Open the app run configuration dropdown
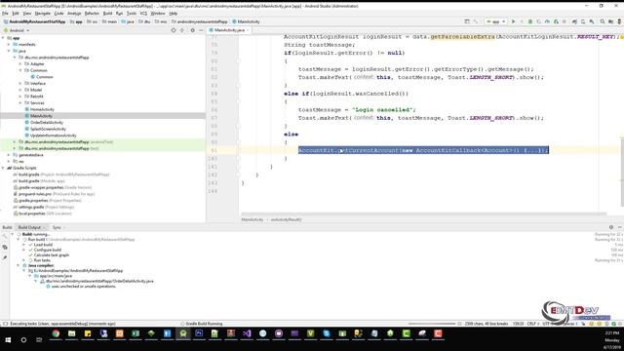 (495, 21)
